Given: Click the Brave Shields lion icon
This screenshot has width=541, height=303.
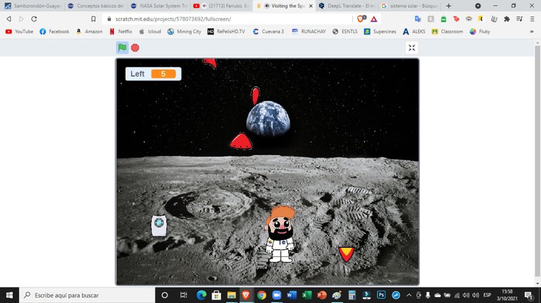Looking at the screenshot, I should [360, 19].
